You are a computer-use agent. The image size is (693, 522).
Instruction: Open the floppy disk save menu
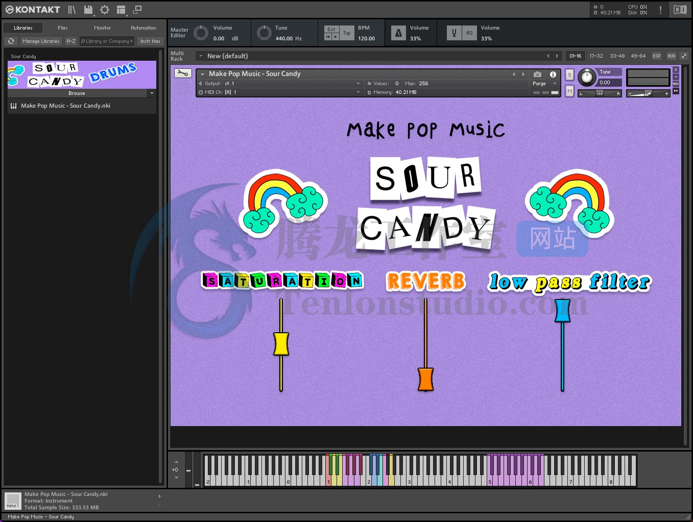coord(88,10)
